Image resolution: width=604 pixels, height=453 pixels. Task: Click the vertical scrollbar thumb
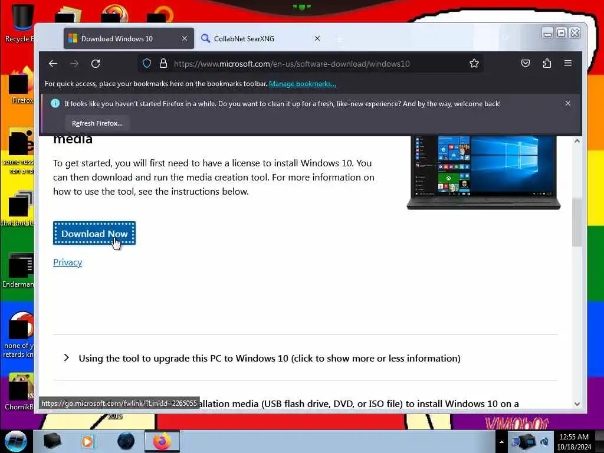[x=577, y=222]
